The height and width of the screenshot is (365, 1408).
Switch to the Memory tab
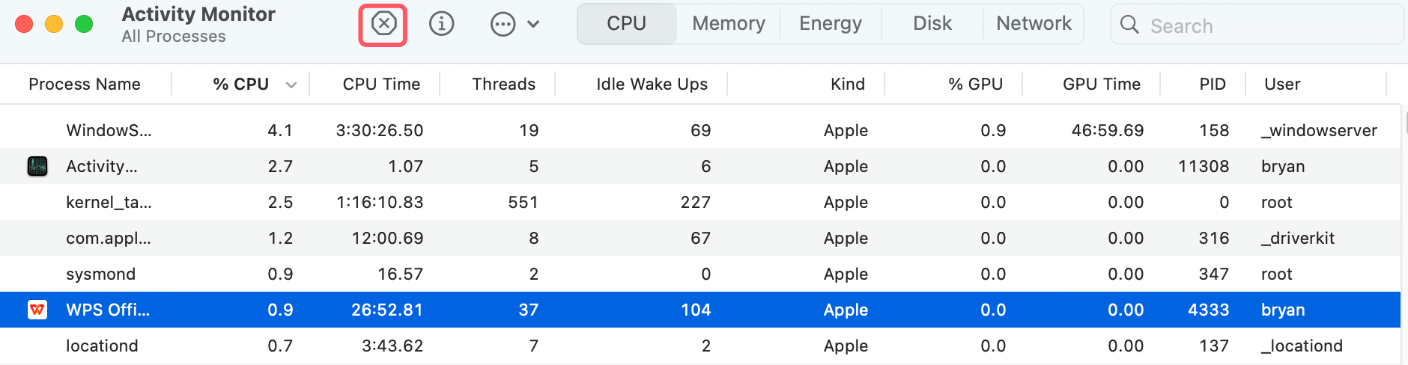coord(728,24)
